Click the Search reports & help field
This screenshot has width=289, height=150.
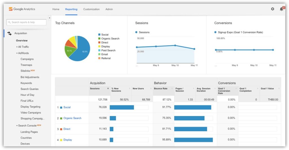coord(26,22)
